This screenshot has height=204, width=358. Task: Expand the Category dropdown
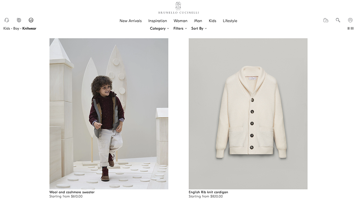tap(159, 28)
